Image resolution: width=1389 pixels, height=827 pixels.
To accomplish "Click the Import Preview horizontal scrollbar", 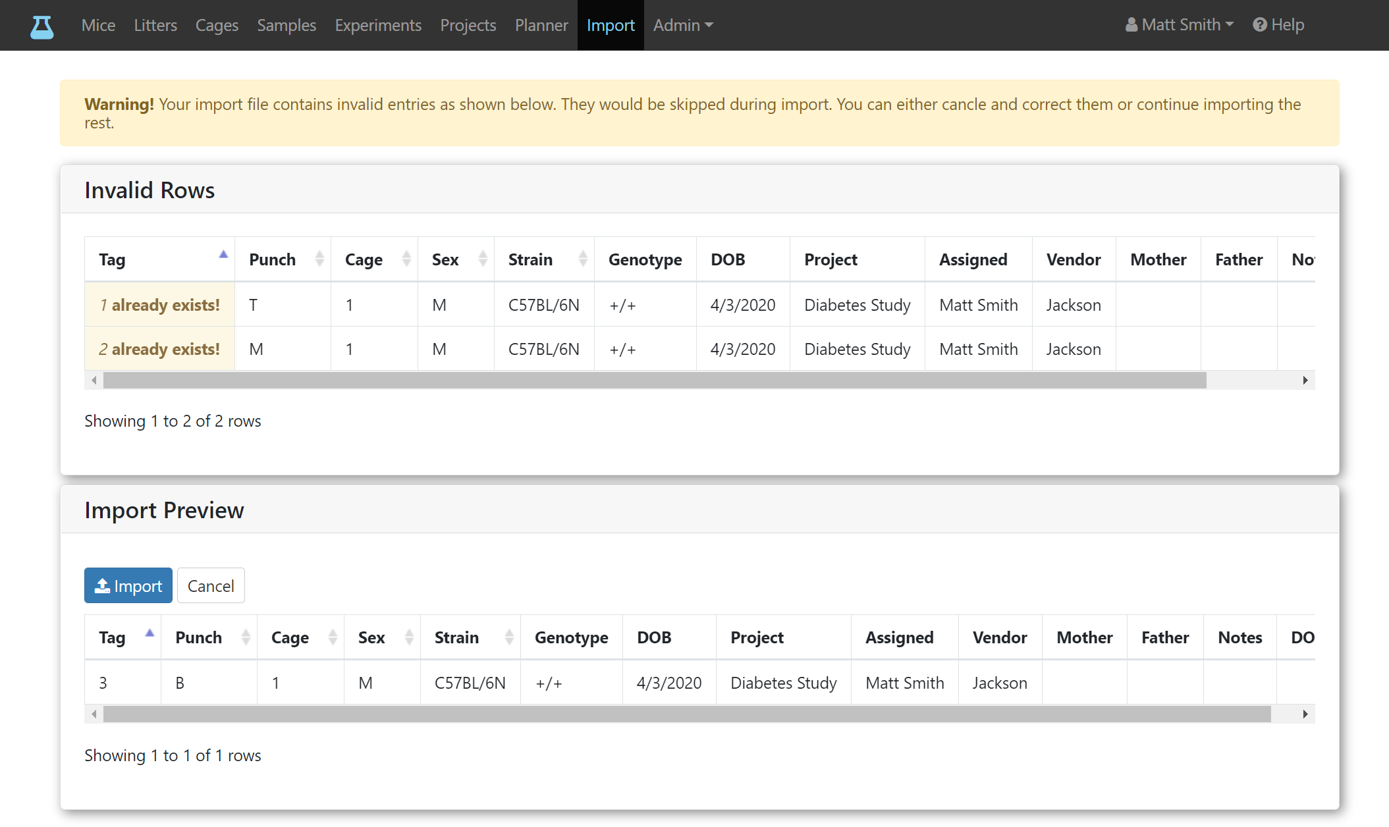I will click(x=687, y=714).
